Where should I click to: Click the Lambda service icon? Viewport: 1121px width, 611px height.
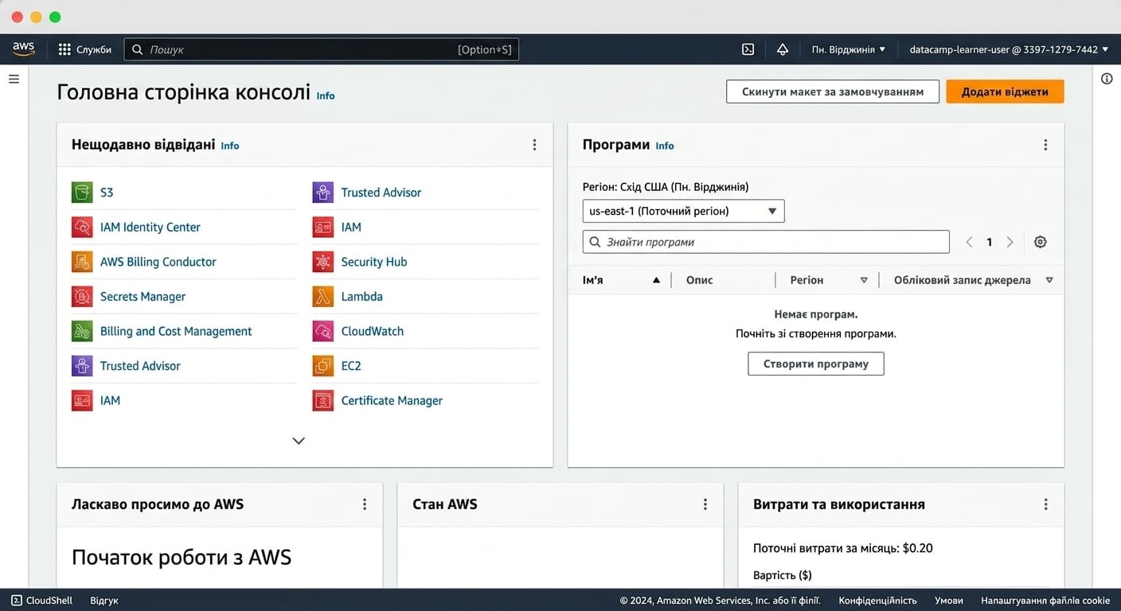click(x=322, y=297)
